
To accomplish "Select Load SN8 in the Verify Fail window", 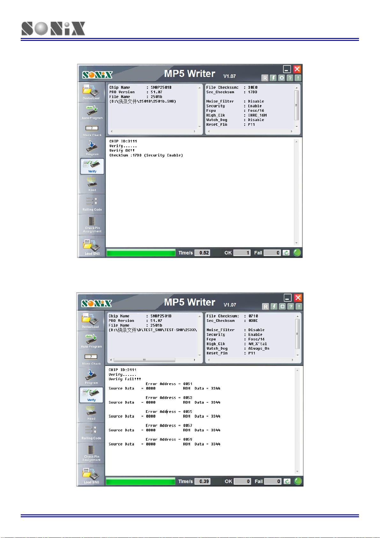I will tap(91, 475).
